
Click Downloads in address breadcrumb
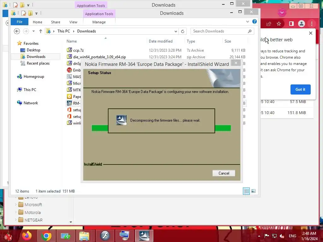[x=86, y=31]
